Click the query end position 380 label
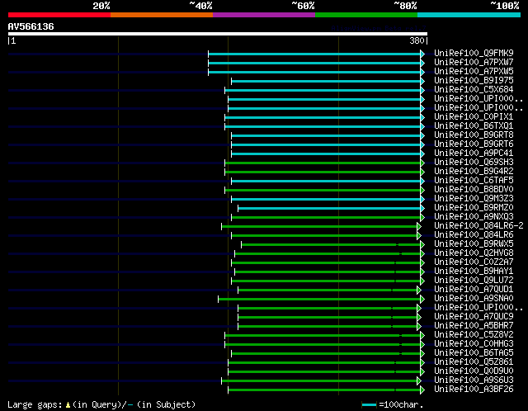Viewport: 528px width, 411px height. point(417,40)
